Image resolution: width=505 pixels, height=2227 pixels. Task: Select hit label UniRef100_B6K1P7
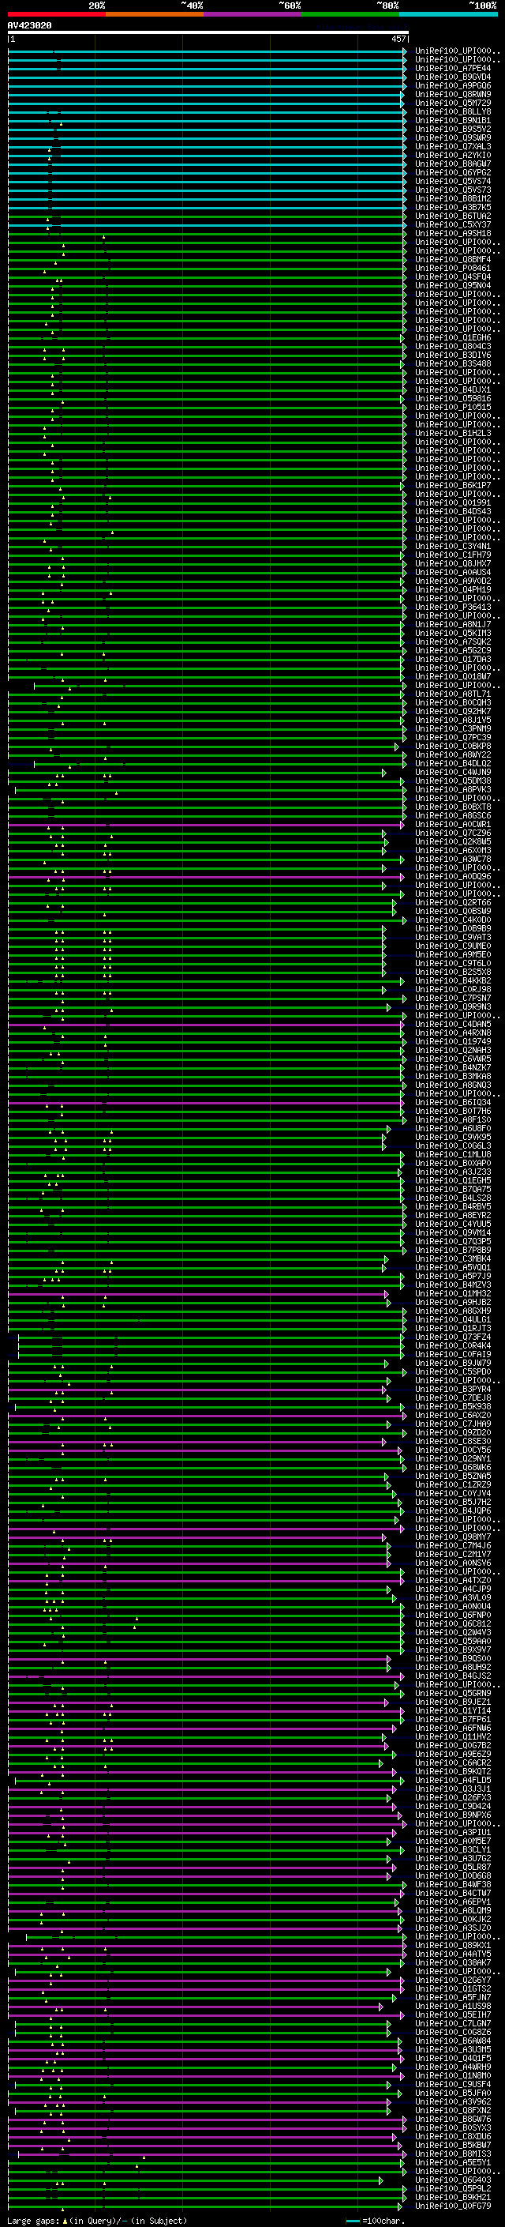(x=453, y=485)
